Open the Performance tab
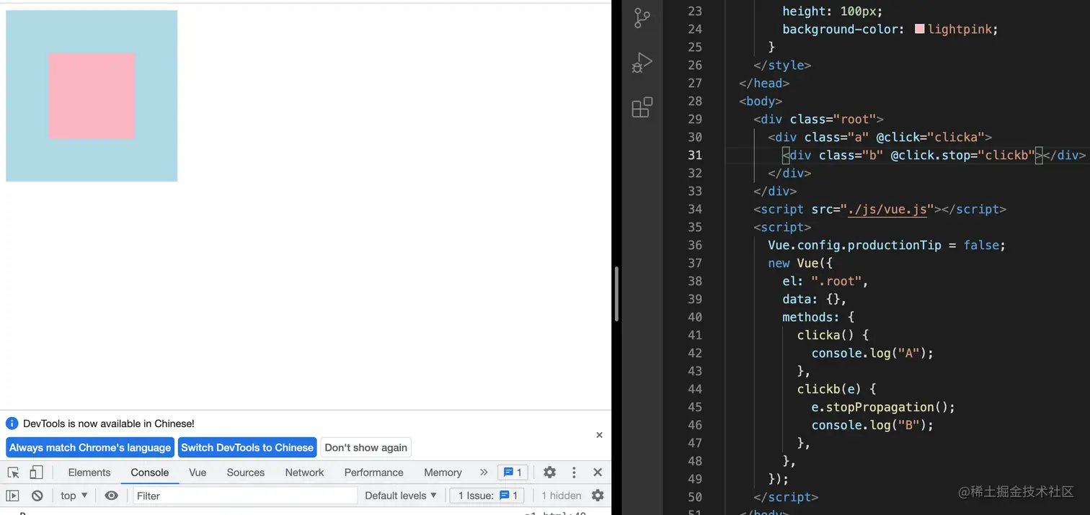Viewport: 1090px width, 515px height. click(373, 473)
